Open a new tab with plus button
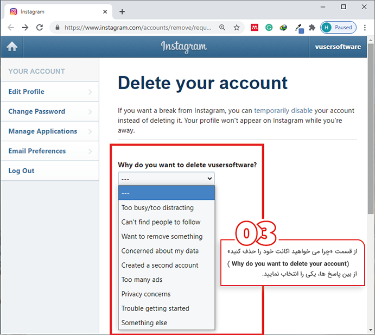The width and height of the screenshot is (375, 335). click(x=122, y=11)
